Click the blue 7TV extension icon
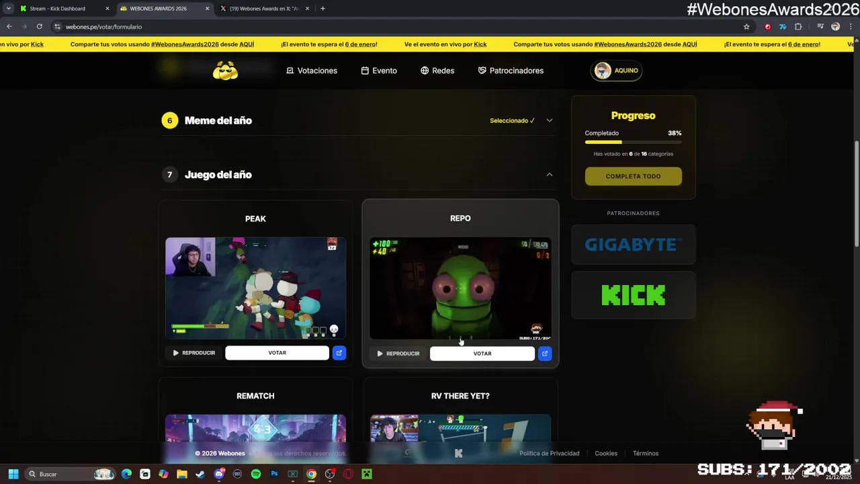 click(x=783, y=27)
